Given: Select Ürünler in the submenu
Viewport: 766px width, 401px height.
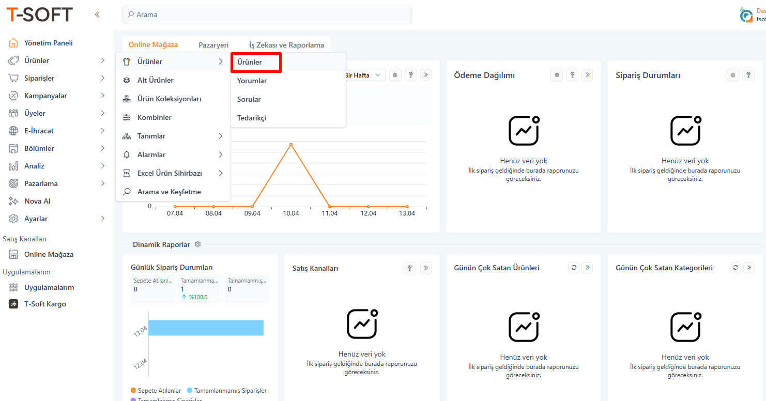Looking at the screenshot, I should tap(250, 62).
